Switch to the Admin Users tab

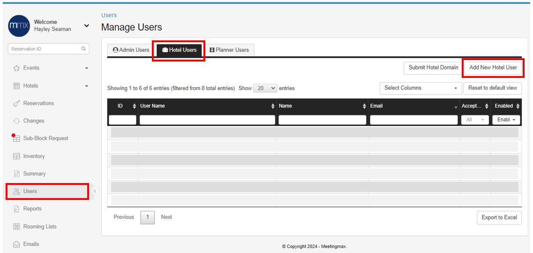click(131, 50)
